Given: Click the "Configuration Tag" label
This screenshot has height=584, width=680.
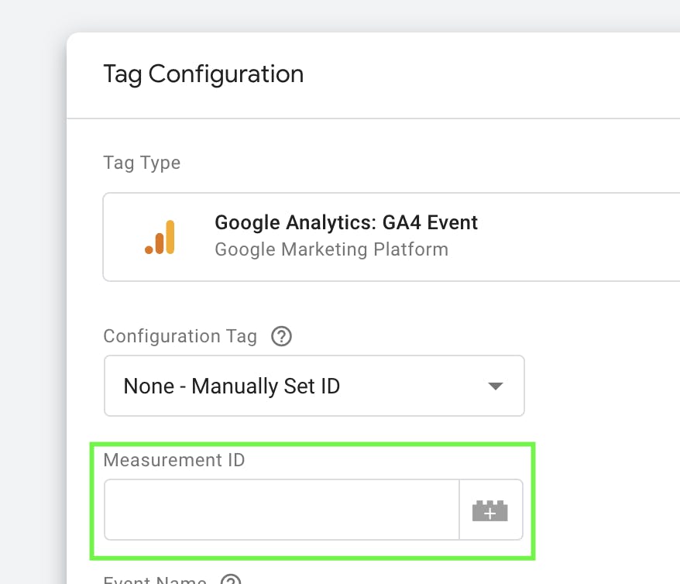Looking at the screenshot, I should (x=180, y=336).
